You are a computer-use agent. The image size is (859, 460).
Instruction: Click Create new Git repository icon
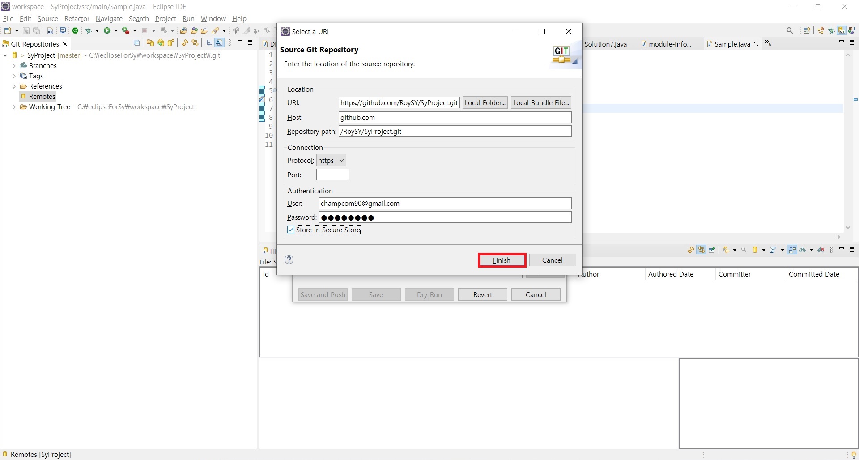tap(171, 43)
